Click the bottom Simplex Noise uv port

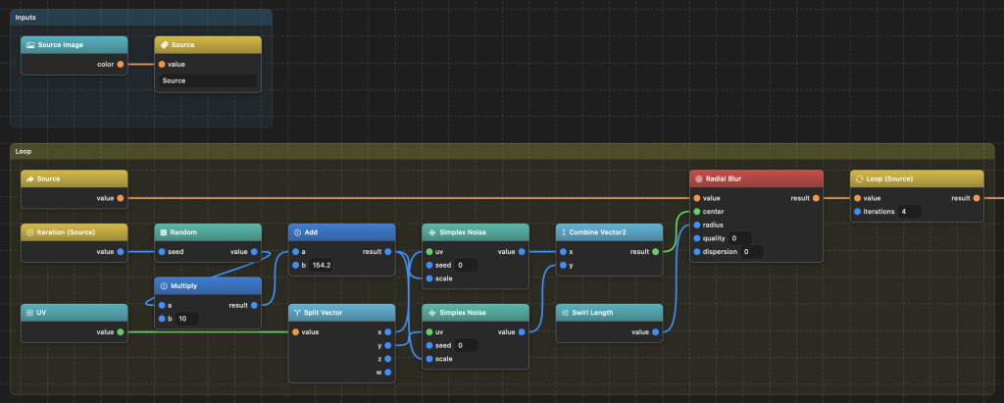click(429, 331)
